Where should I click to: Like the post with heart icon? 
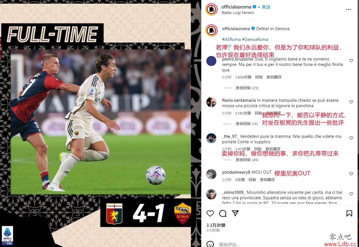(x=210, y=213)
